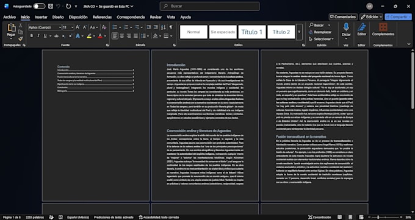Open the Revisar tab
This screenshot has width=415, height=220.
click(x=156, y=17)
